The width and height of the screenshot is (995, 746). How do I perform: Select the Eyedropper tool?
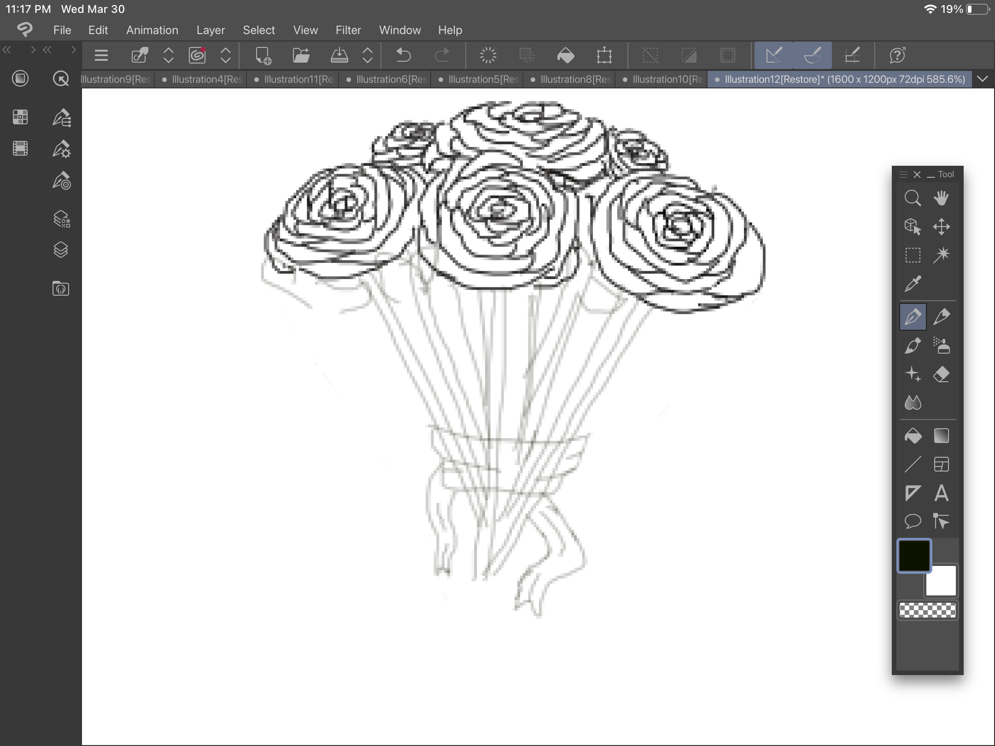913,284
